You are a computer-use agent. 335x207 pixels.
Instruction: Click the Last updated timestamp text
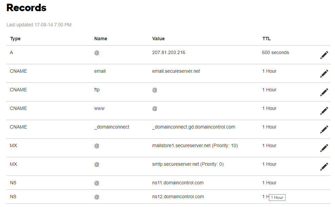click(x=38, y=25)
